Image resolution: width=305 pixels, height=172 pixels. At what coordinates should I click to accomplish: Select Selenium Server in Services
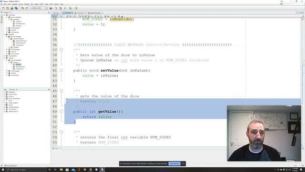click(13, 111)
